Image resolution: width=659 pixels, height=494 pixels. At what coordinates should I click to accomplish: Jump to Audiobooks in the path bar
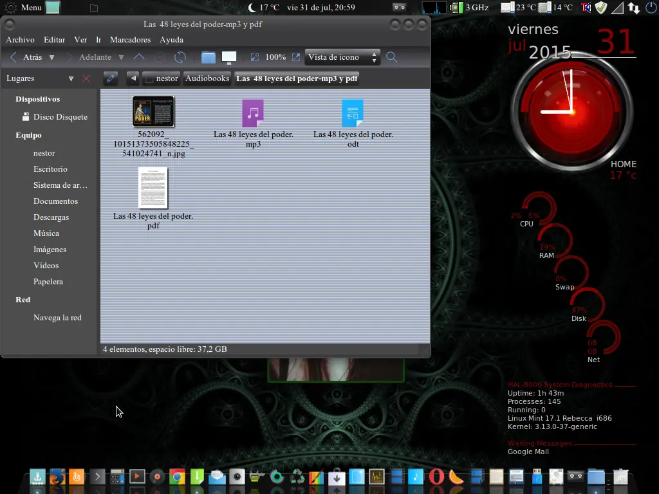coord(207,78)
